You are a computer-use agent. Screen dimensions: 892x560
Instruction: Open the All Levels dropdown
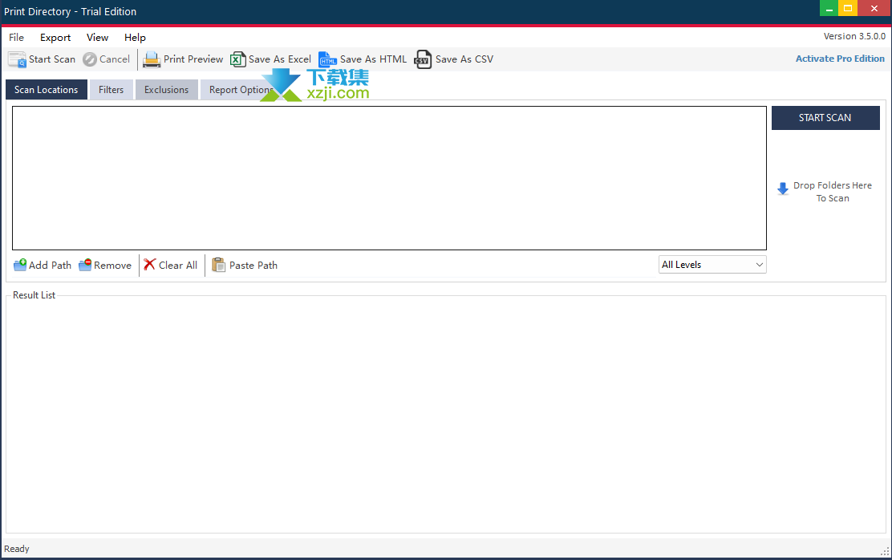(x=712, y=265)
